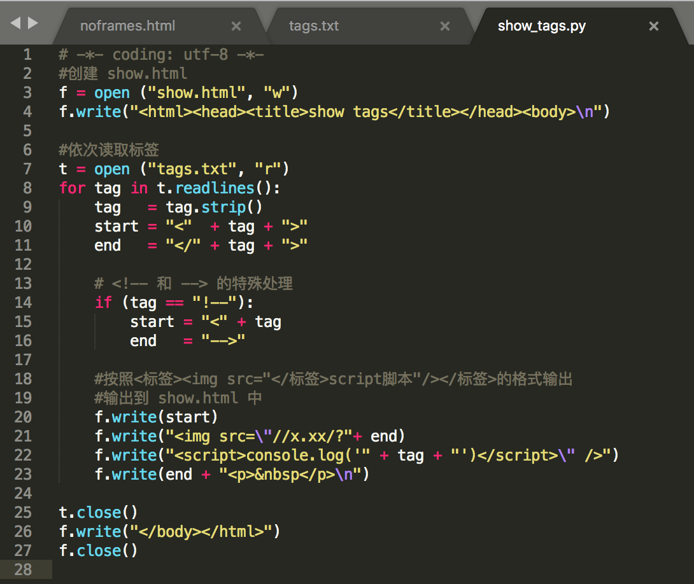Click the "show.html" string on line 3
Image resolution: width=694 pixels, height=584 pixels.
tap(197, 93)
